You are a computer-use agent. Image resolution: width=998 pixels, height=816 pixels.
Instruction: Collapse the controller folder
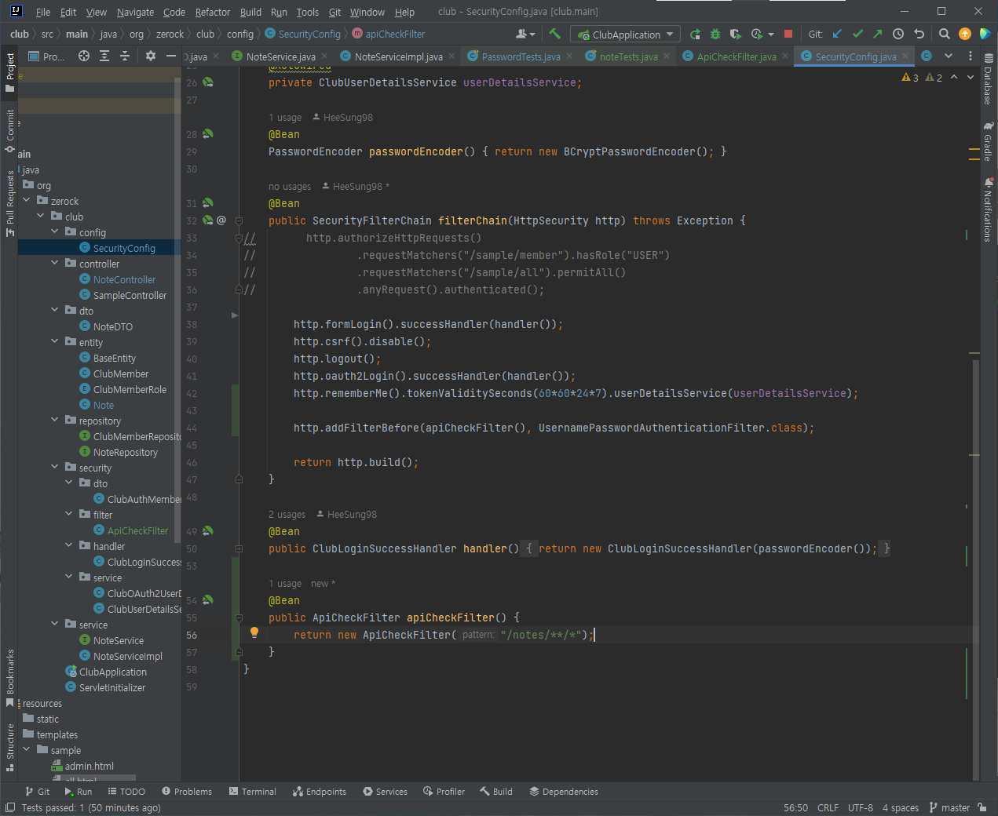pos(55,264)
